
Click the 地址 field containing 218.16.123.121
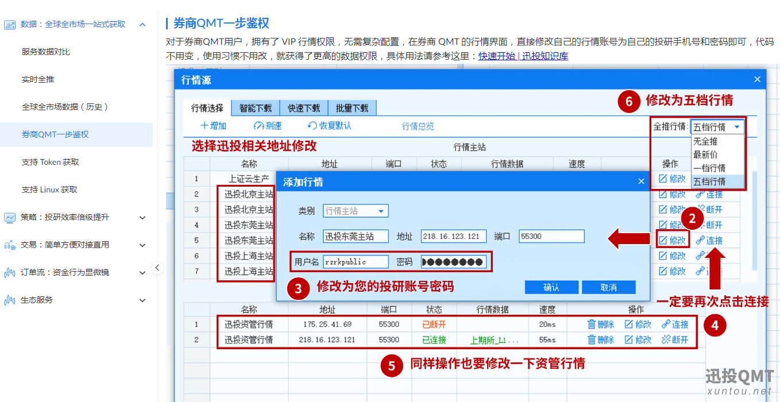coord(453,236)
